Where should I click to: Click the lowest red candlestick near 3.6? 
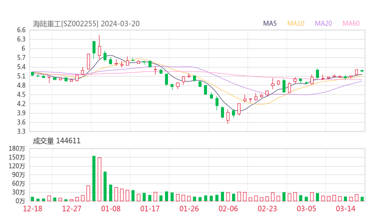coord(227,116)
